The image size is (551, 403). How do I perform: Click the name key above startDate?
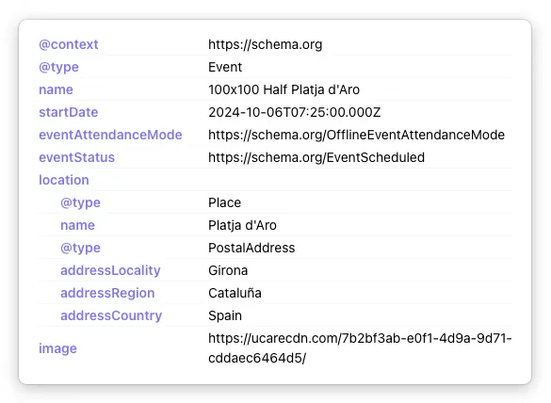click(56, 89)
